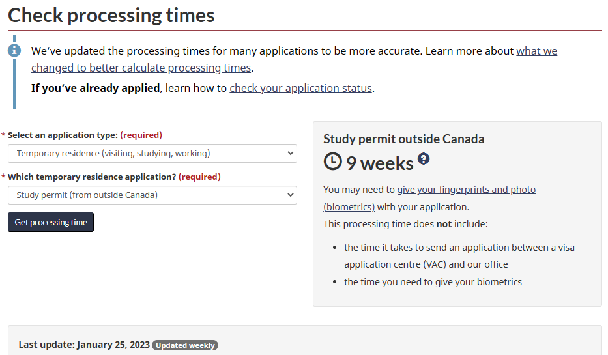
Task: Open the question mark help icon
Action: 424,158
